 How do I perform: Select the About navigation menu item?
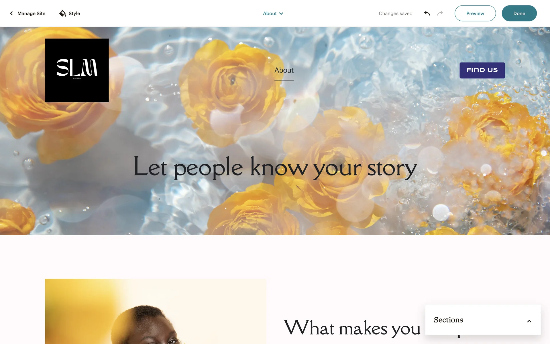pyautogui.click(x=284, y=70)
